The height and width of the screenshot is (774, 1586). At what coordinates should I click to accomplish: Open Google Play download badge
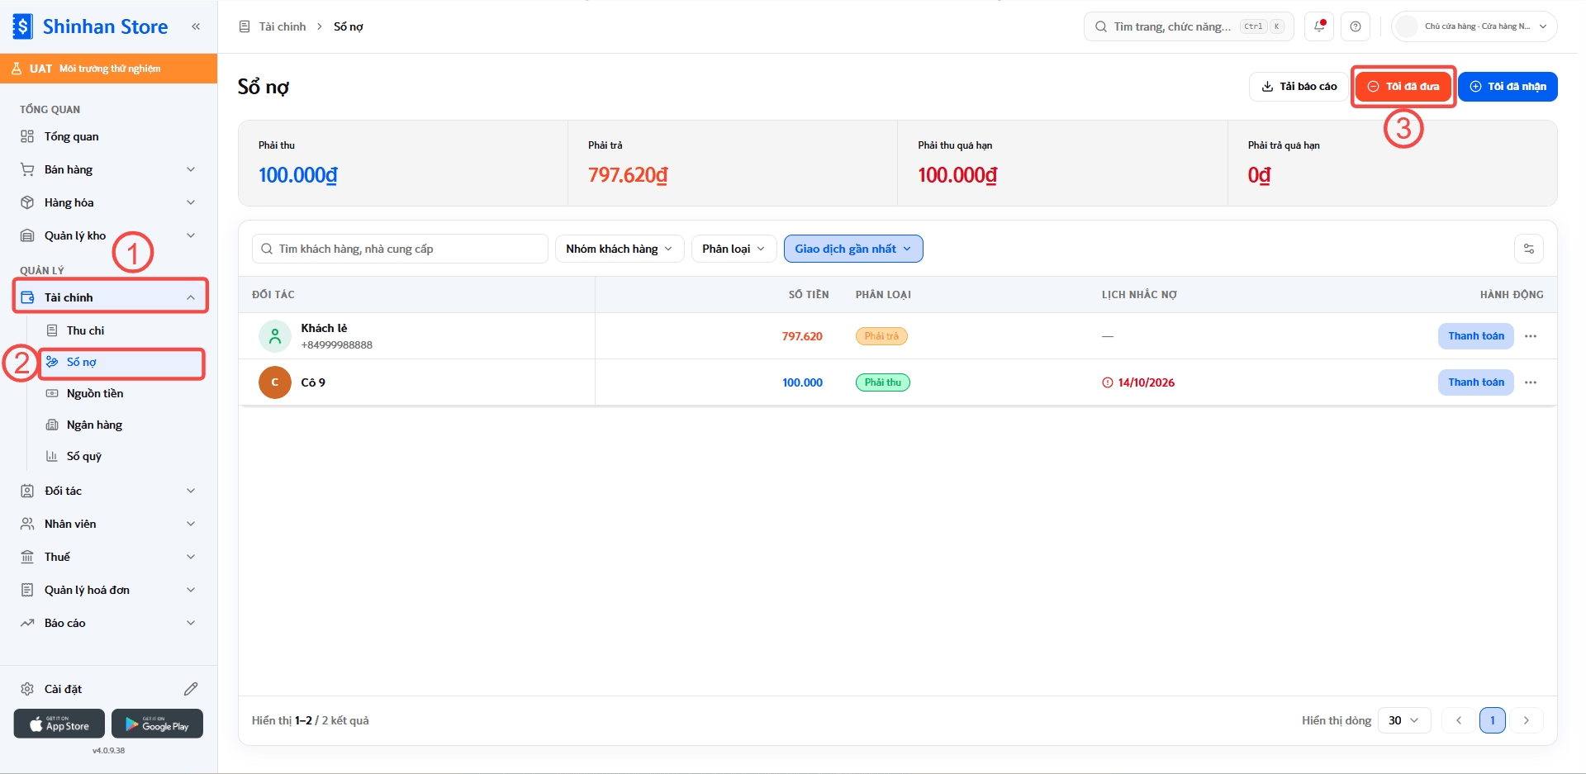157,724
